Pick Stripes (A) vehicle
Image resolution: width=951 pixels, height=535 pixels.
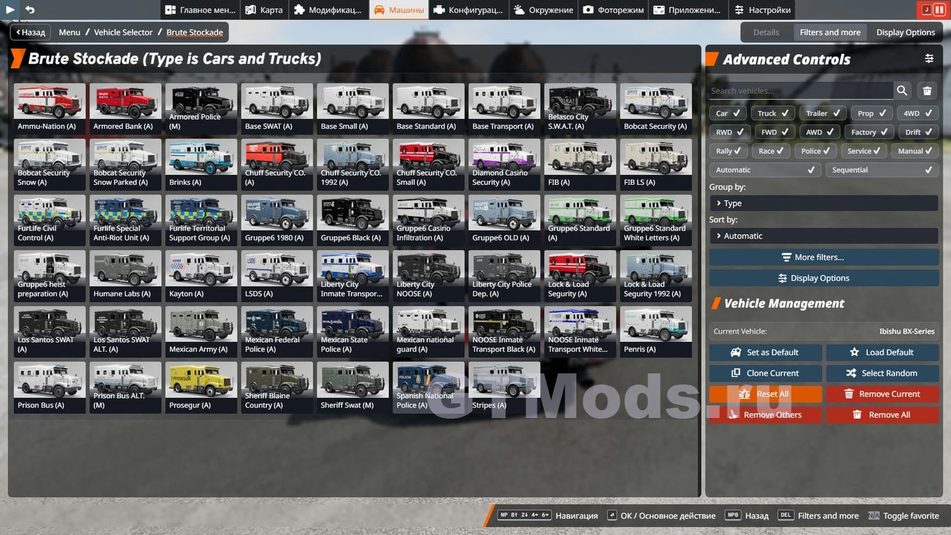coord(504,387)
